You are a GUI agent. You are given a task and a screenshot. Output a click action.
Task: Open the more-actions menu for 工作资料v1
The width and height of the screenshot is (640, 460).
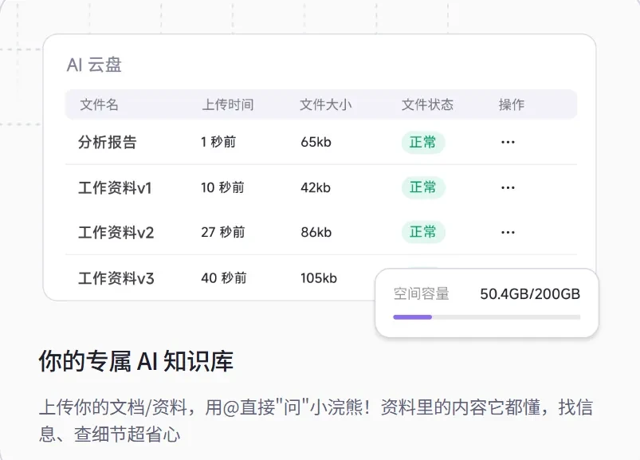pos(508,188)
